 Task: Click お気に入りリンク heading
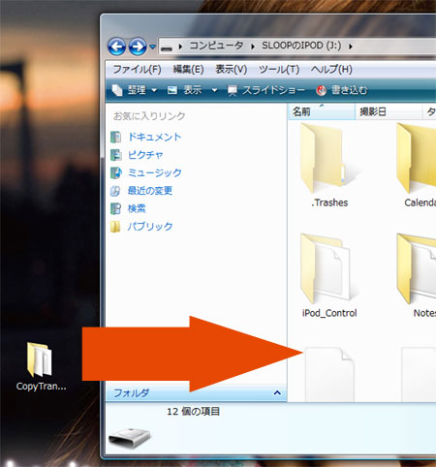(149, 116)
